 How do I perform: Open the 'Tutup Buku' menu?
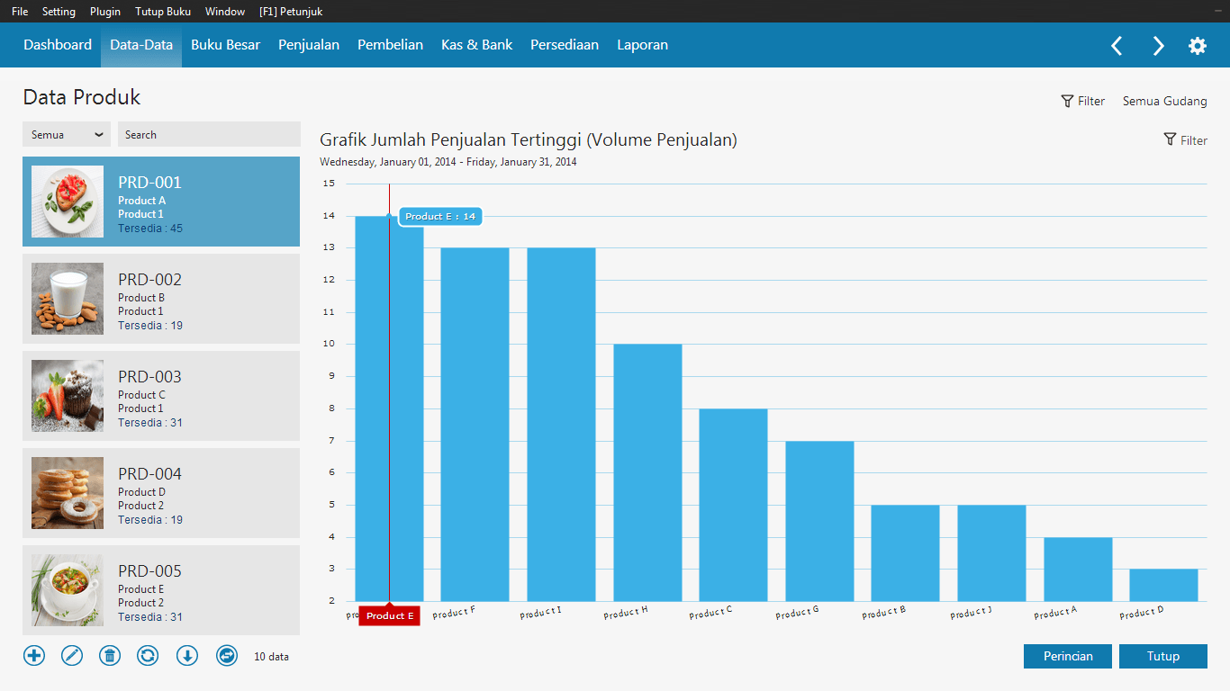[x=163, y=12]
